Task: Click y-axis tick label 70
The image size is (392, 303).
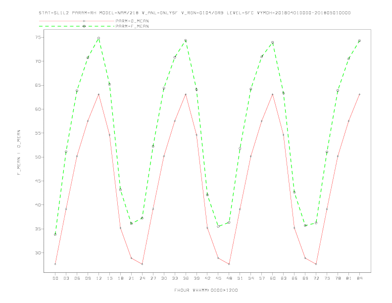Action: [x=38, y=61]
